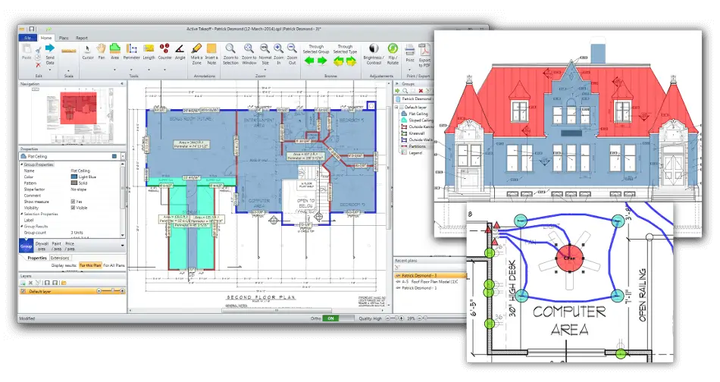Viewport: 720px width, 382px height.
Task: Switch to the Plans ribbon tab
Action: coord(64,38)
